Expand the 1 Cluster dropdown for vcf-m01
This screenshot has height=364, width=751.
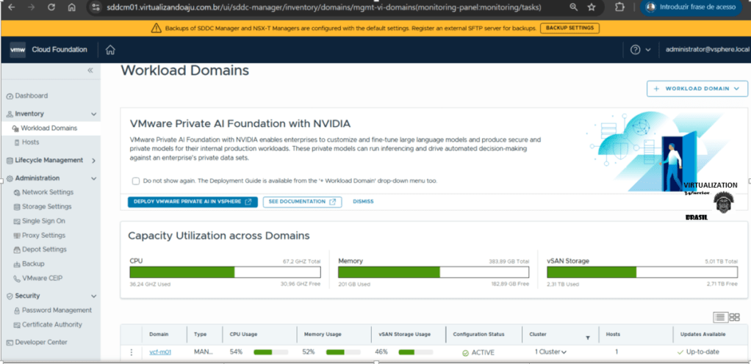(550, 352)
